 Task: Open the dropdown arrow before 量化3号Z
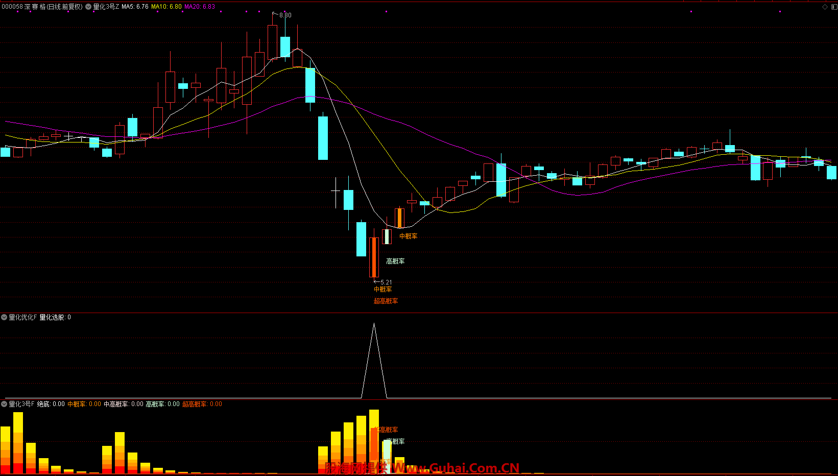88,7
